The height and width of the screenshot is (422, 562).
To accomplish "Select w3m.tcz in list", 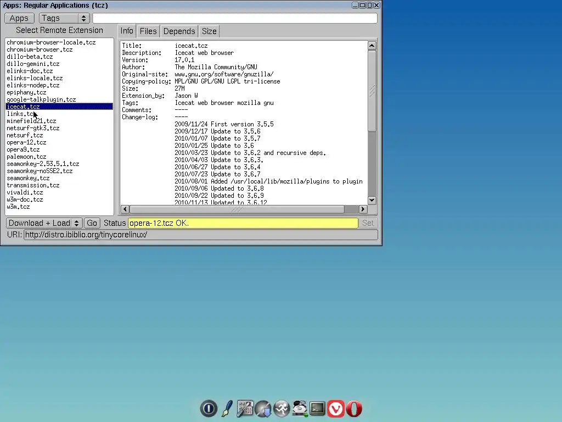I will click(59, 207).
